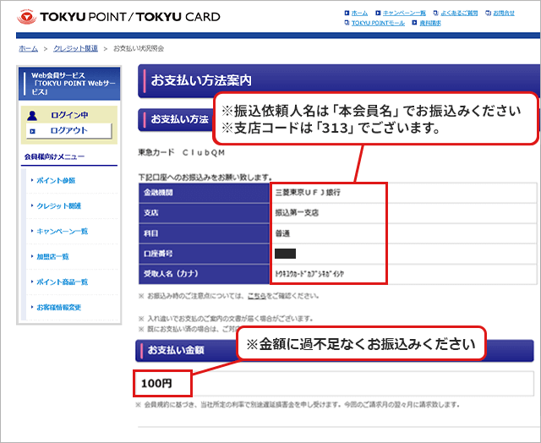Click the 入れ違いでお支払 note line

(226, 319)
